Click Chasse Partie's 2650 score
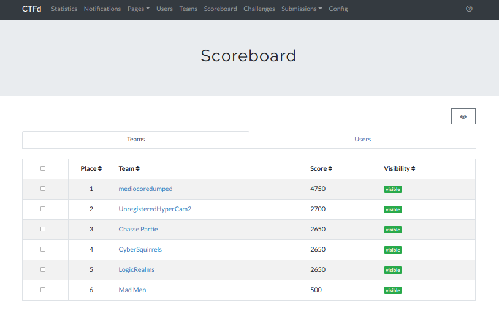The height and width of the screenshot is (316, 499). [318, 229]
